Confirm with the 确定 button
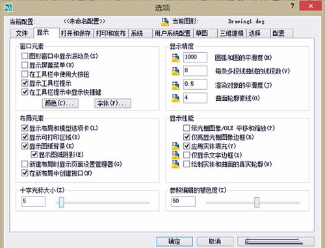 click(175, 241)
